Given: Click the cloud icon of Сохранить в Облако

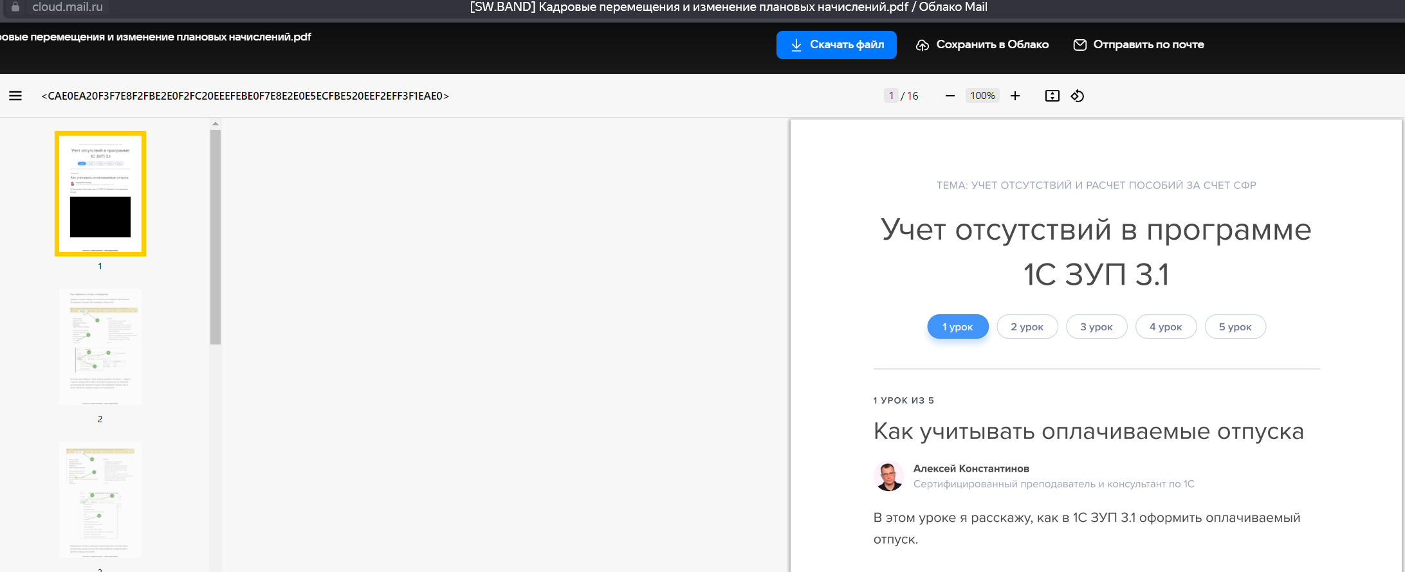Looking at the screenshot, I should pos(923,45).
